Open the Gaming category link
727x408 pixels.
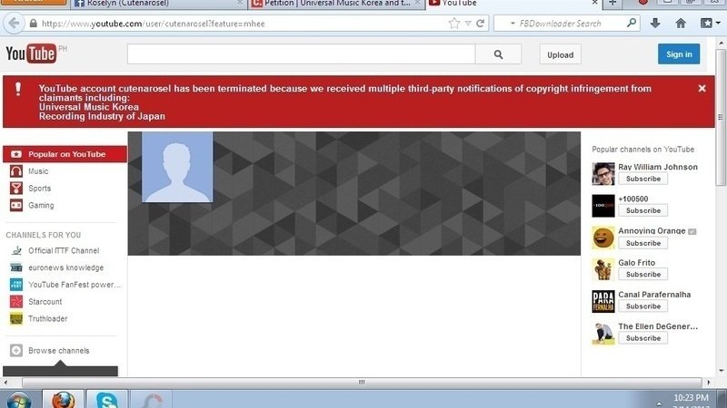tap(41, 206)
